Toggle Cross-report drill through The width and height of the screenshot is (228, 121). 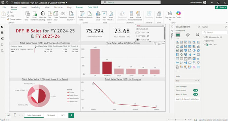tap(195, 90)
